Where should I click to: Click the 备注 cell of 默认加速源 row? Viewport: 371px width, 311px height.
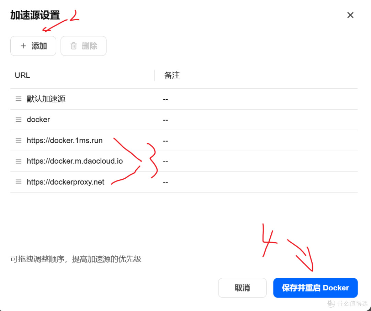point(165,99)
